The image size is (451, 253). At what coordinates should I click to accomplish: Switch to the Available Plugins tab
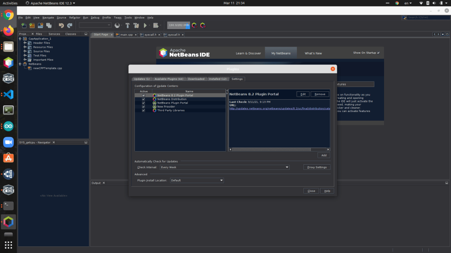coord(169,79)
